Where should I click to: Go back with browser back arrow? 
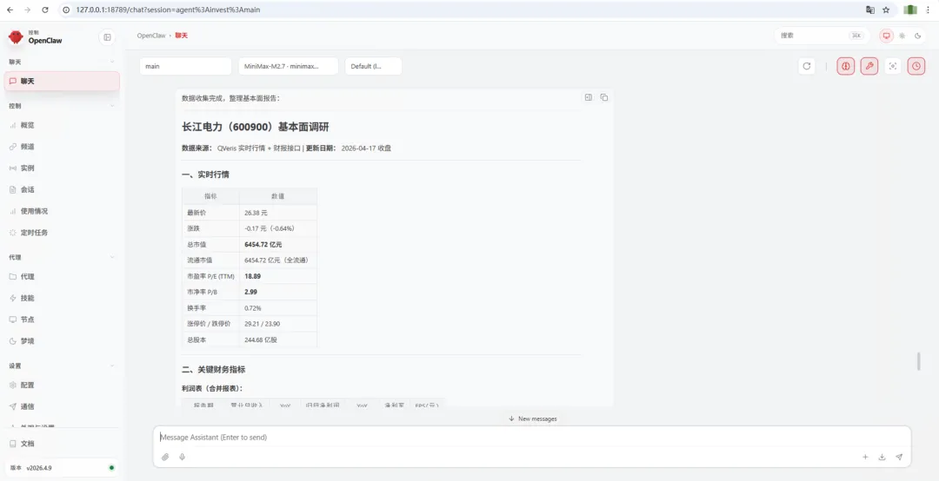point(10,10)
